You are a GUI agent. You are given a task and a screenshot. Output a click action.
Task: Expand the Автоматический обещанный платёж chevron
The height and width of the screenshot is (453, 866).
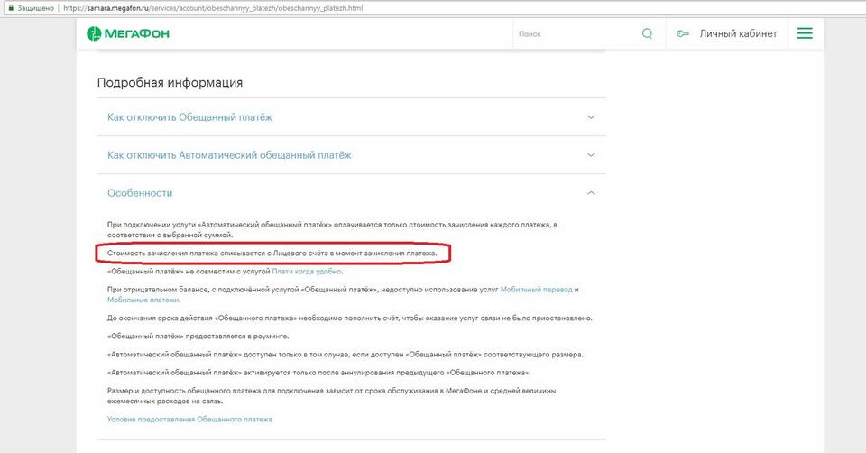591,155
